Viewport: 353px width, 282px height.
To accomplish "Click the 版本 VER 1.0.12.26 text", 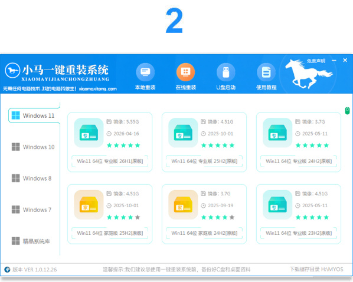I will click(x=35, y=270).
